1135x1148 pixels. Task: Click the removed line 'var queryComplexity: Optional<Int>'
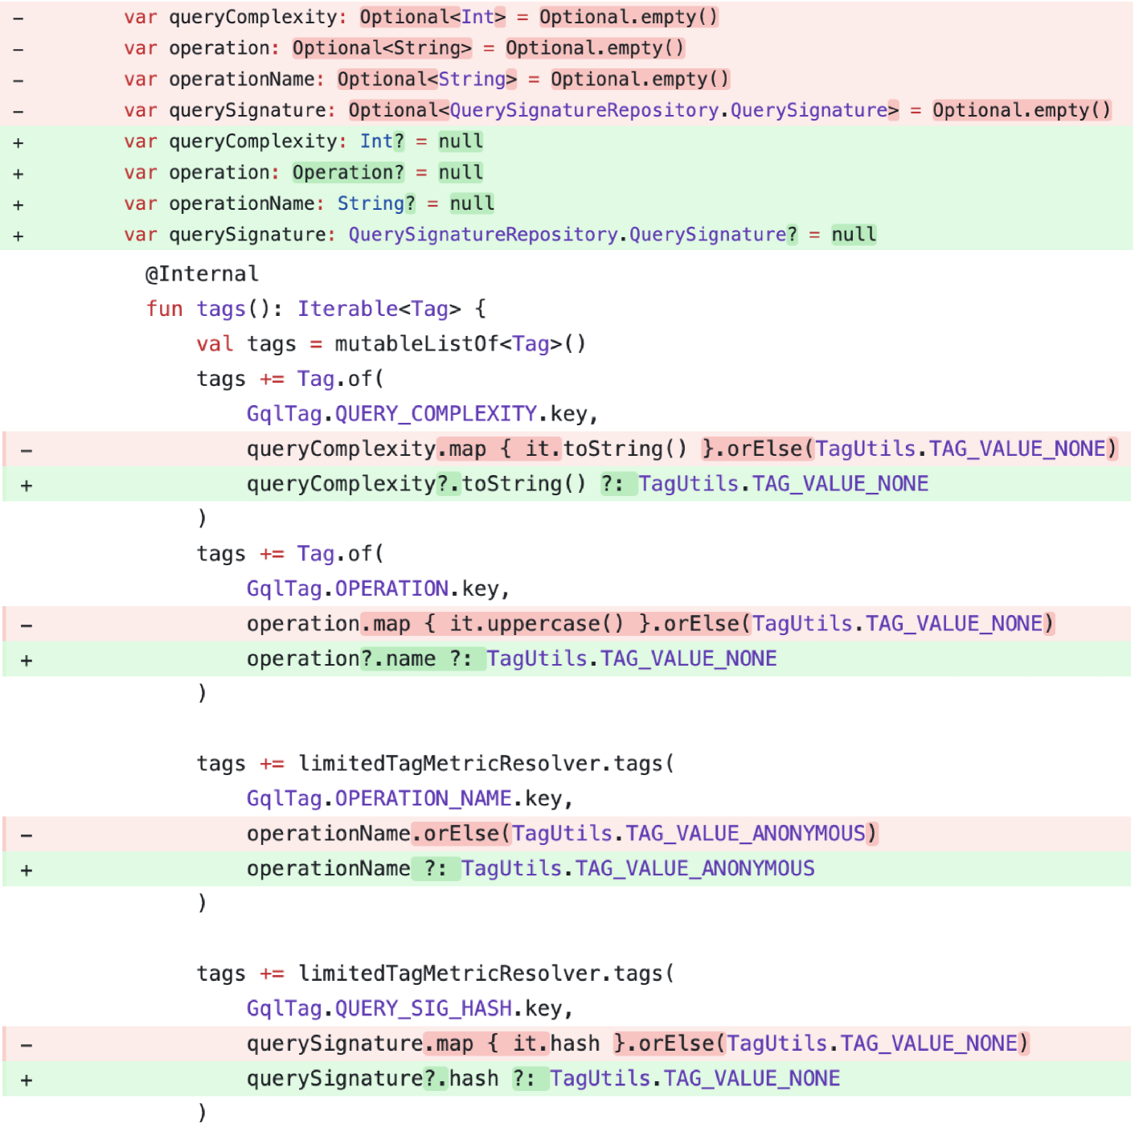point(567,17)
